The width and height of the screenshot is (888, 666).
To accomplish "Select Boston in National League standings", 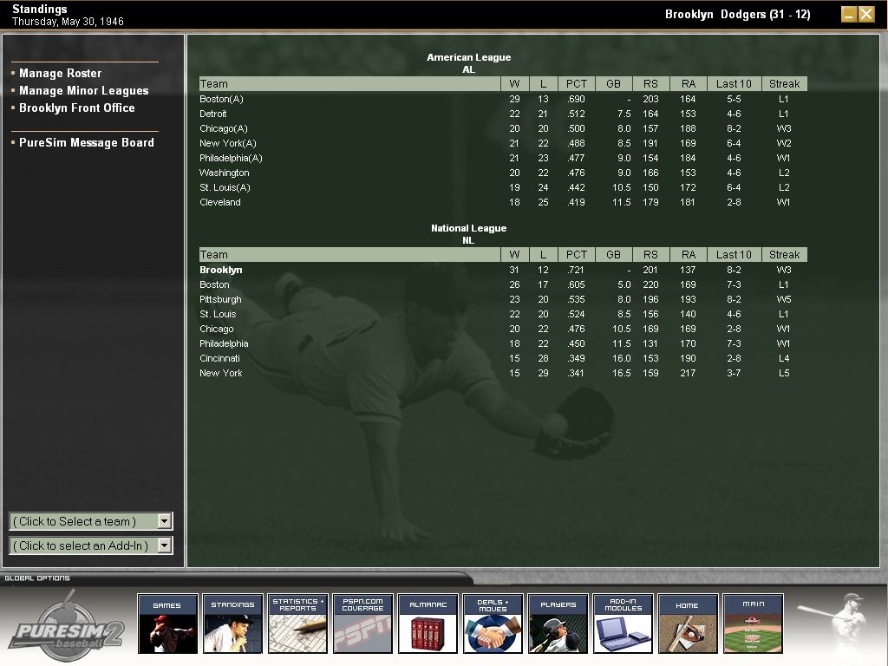I will click(214, 284).
